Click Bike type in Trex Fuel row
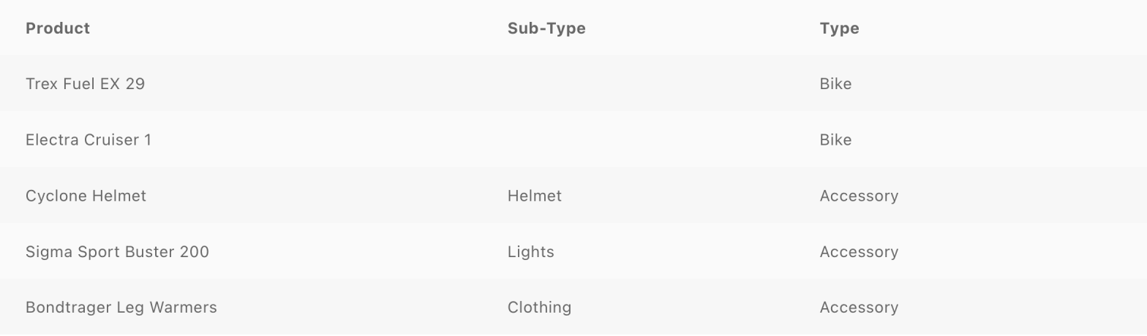The image size is (1147, 336). 835,84
